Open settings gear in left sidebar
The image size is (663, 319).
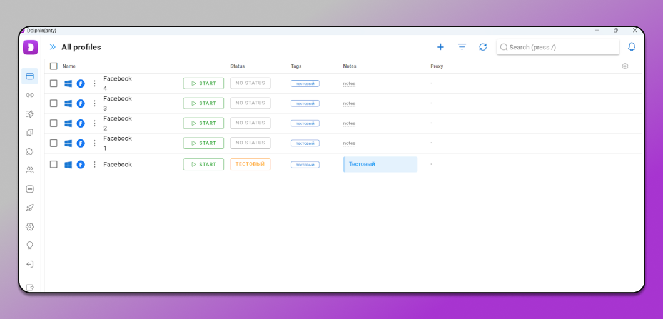pos(29,226)
